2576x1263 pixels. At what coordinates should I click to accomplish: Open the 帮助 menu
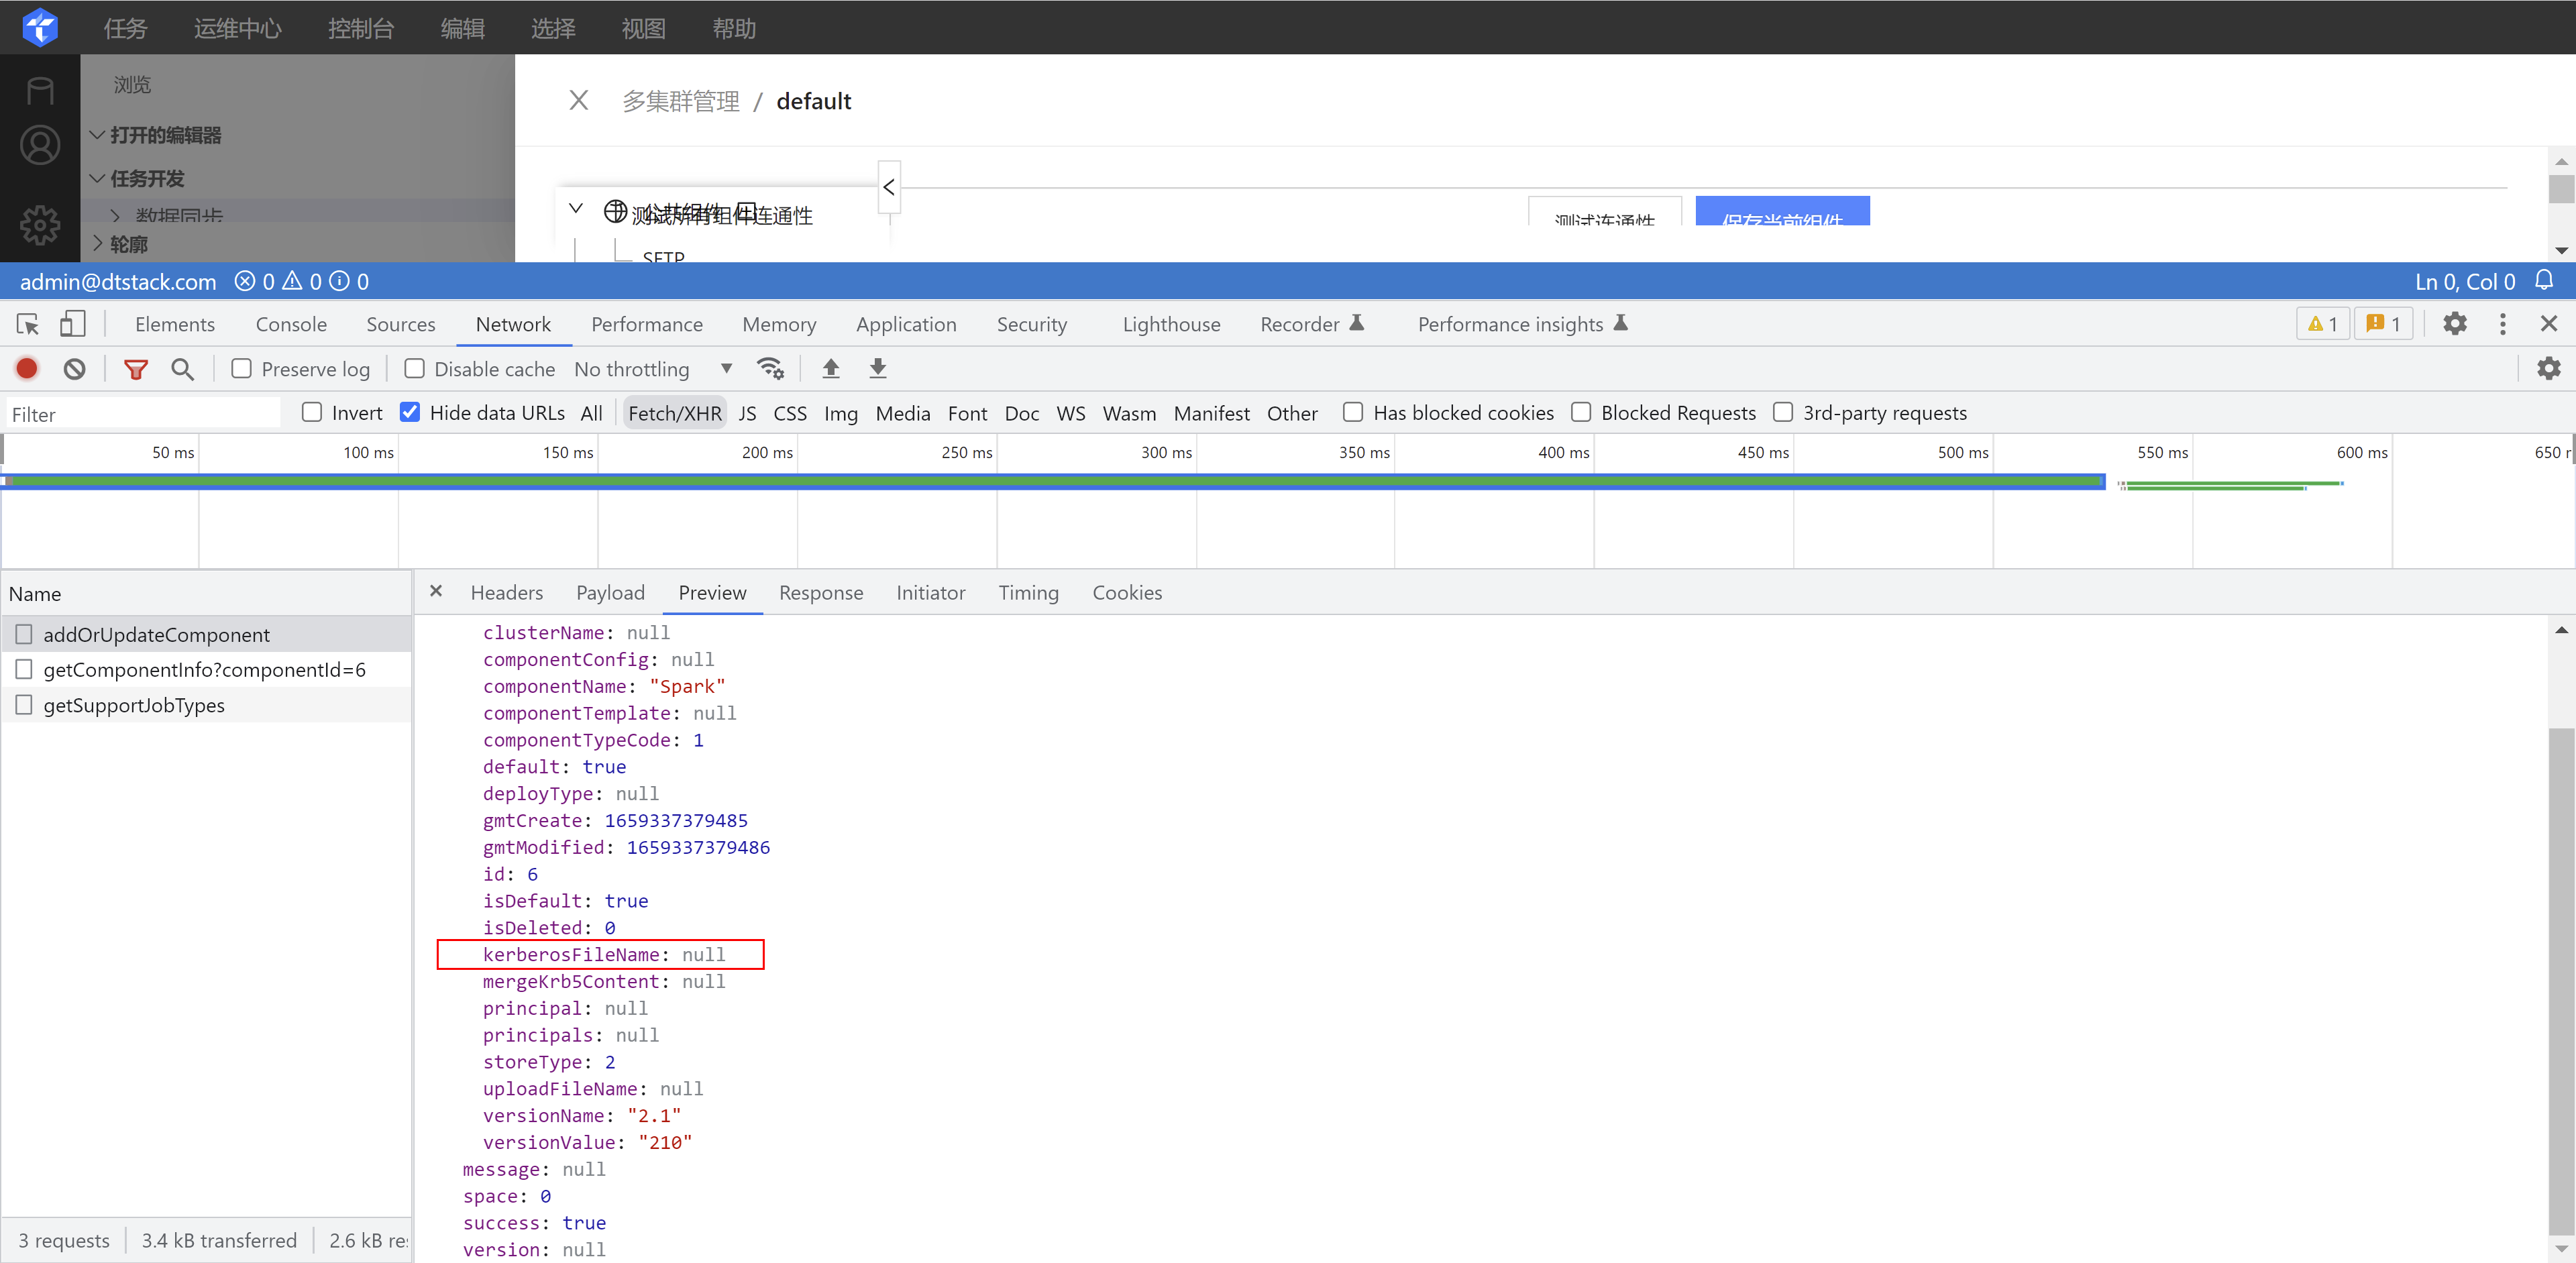coord(733,28)
